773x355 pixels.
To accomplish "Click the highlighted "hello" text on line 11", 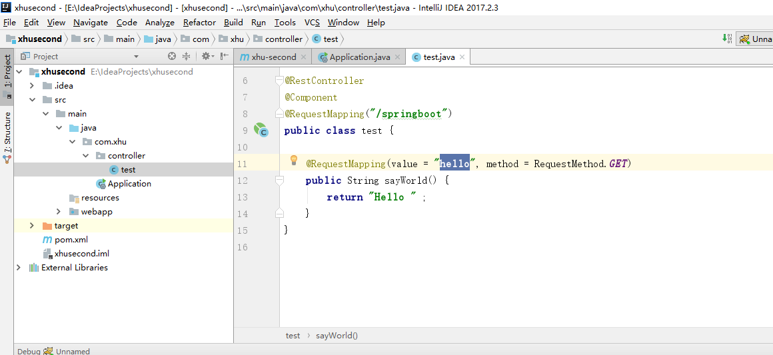I will click(454, 164).
